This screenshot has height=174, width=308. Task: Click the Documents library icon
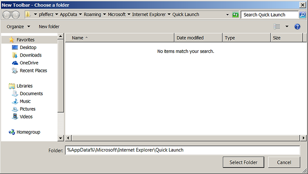[15, 94]
